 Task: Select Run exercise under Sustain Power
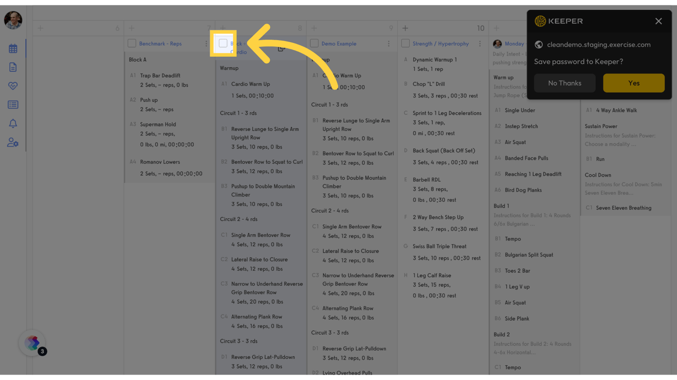click(600, 159)
